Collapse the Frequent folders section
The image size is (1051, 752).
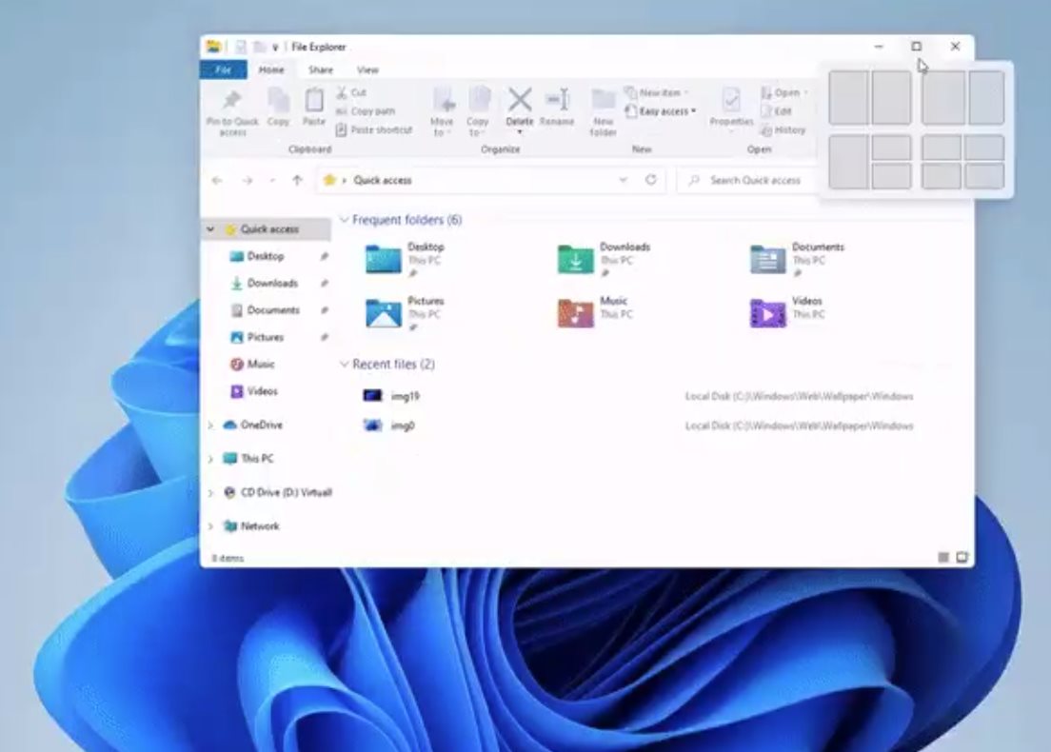(x=344, y=219)
